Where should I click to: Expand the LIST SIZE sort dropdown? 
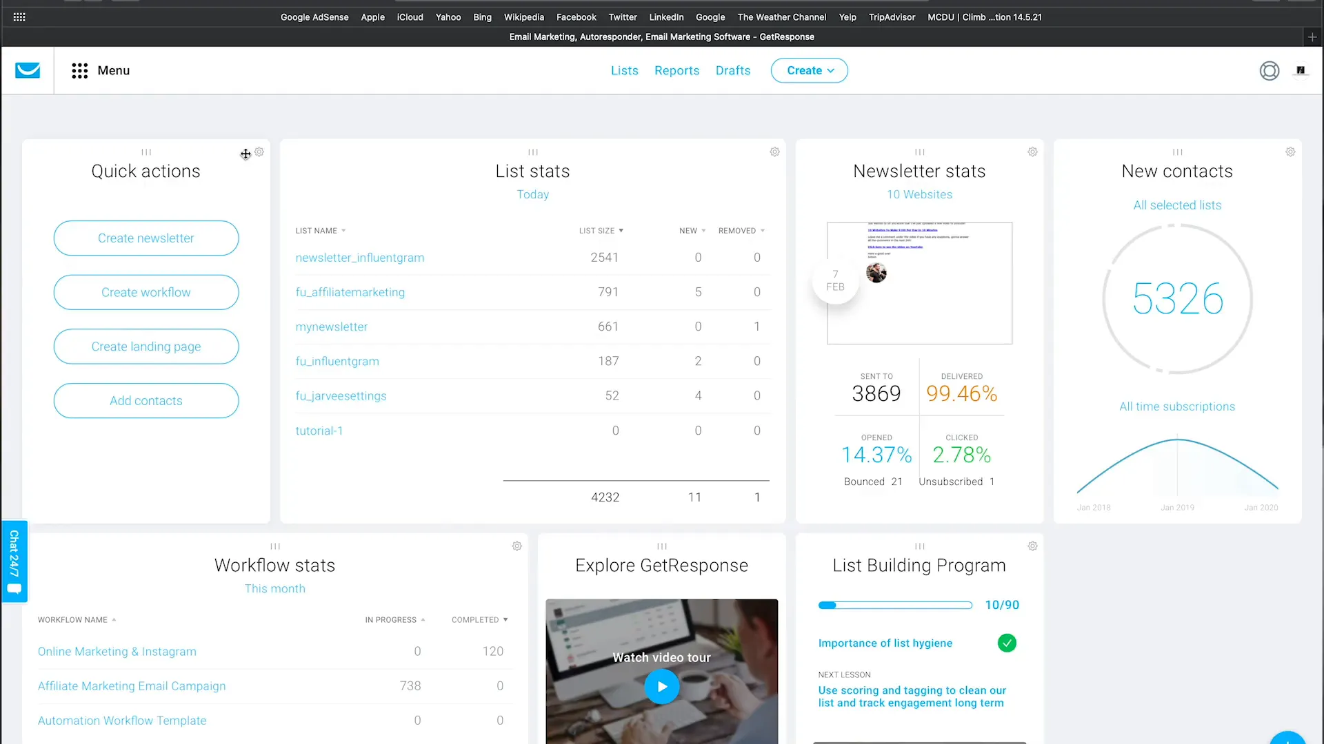point(622,231)
